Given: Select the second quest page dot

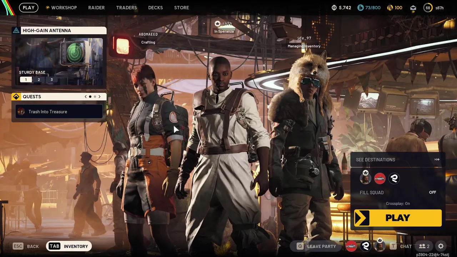Looking at the screenshot, I should (x=95, y=97).
